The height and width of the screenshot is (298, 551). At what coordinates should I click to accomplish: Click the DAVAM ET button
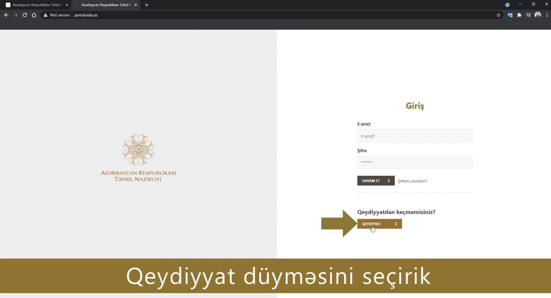coord(376,181)
